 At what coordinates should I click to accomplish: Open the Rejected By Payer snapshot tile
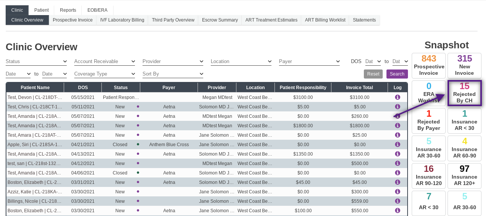click(x=429, y=120)
